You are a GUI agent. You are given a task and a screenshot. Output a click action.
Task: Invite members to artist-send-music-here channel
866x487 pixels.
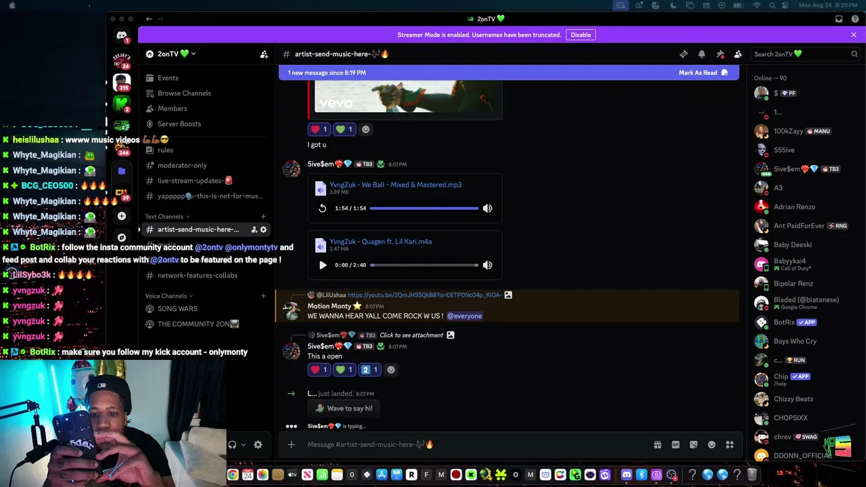(254, 230)
